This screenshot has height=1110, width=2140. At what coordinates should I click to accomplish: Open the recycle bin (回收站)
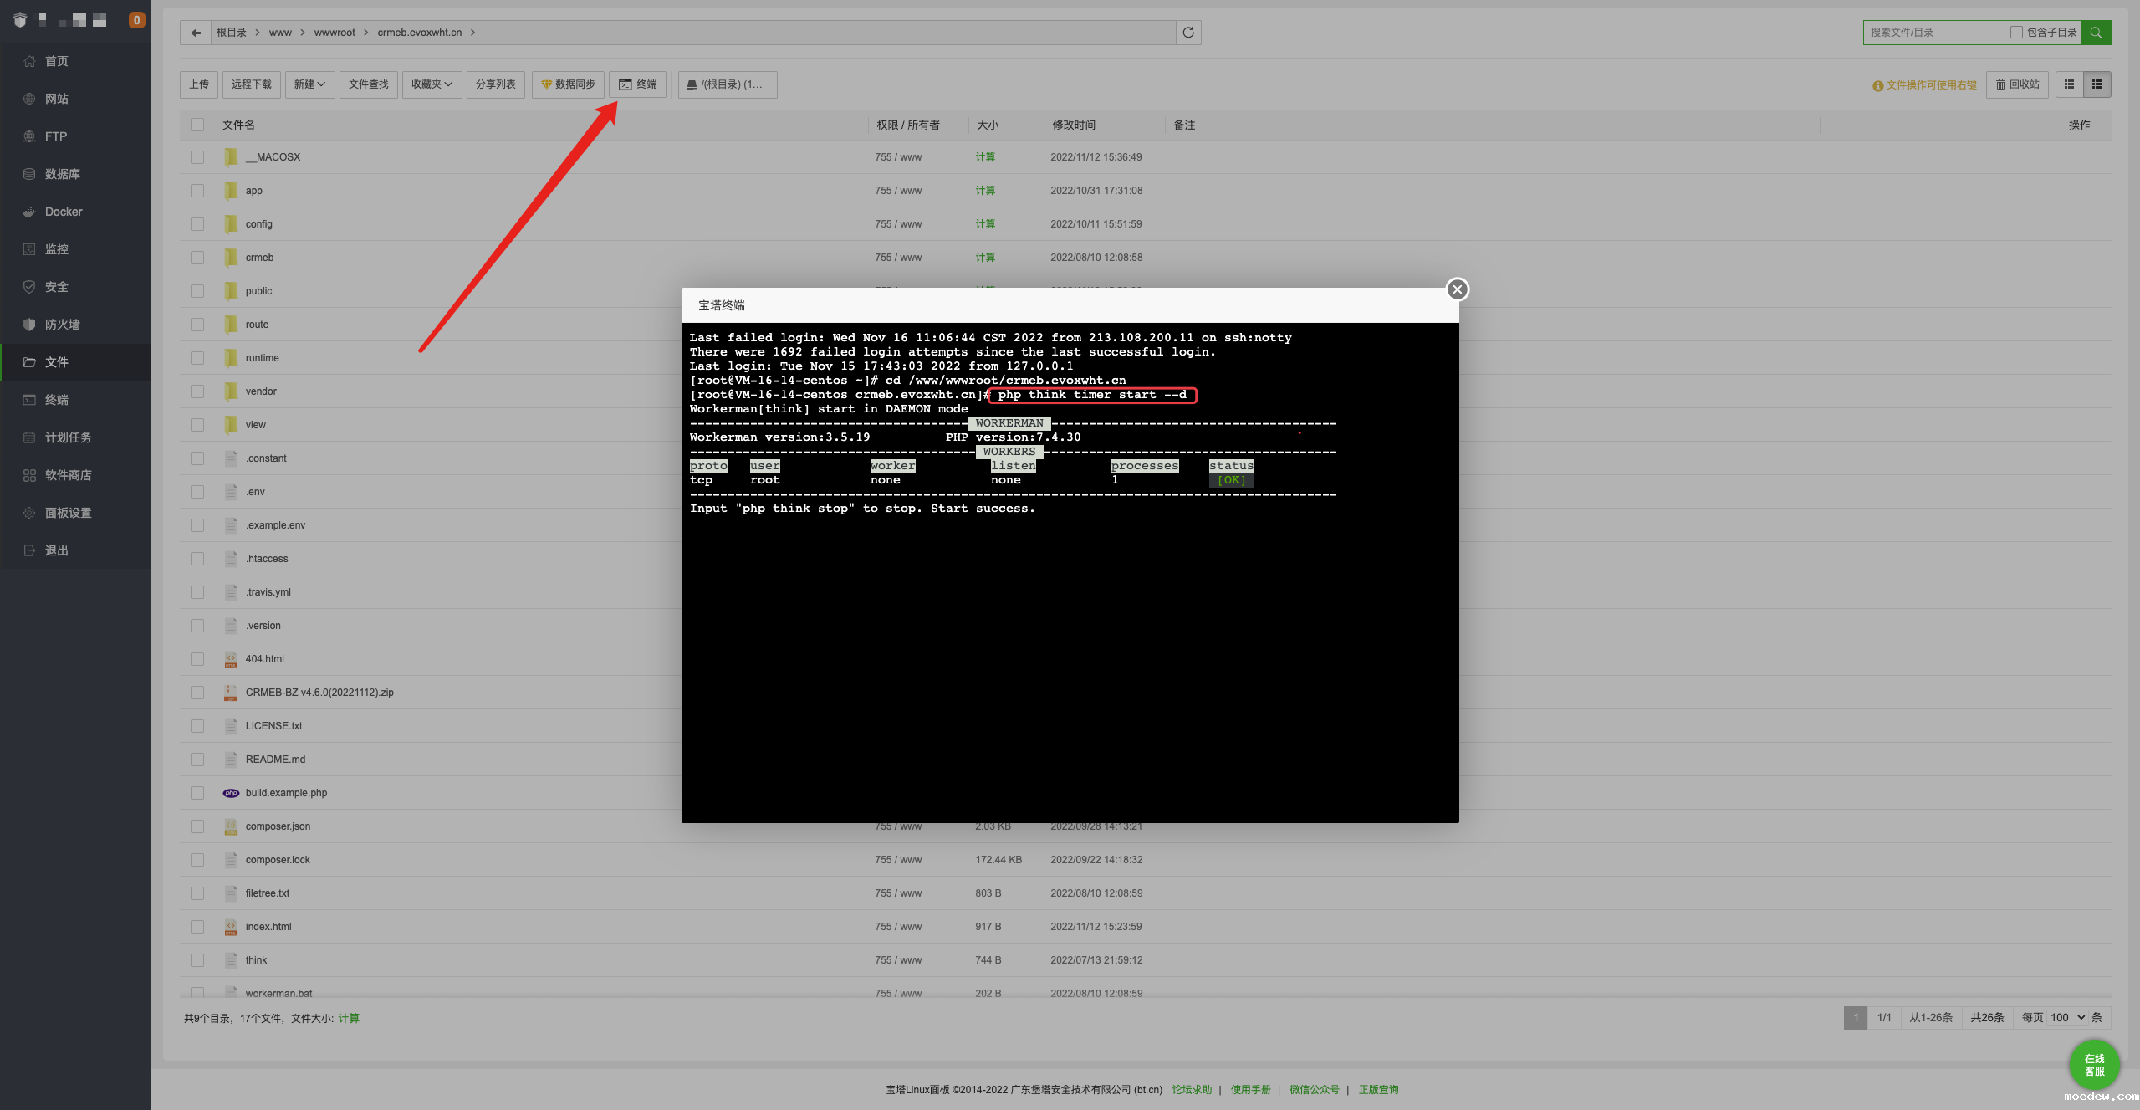2017,84
